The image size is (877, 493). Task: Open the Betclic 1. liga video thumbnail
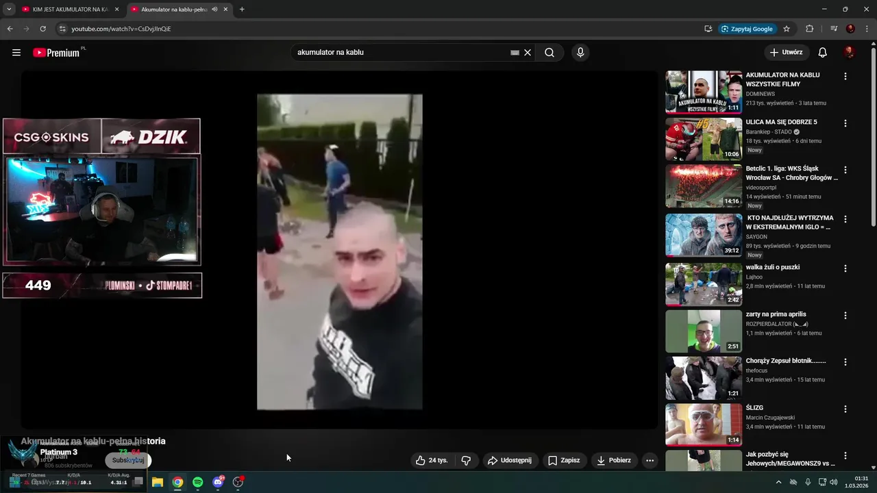pyautogui.click(x=704, y=186)
